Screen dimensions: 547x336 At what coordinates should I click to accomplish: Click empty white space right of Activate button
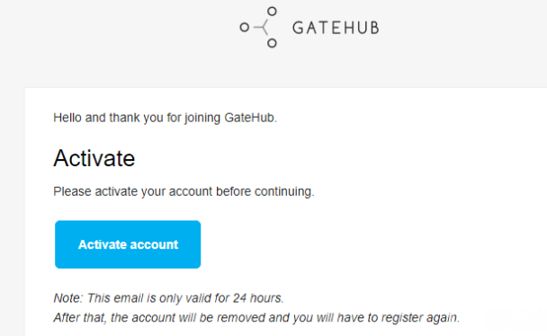point(349,244)
